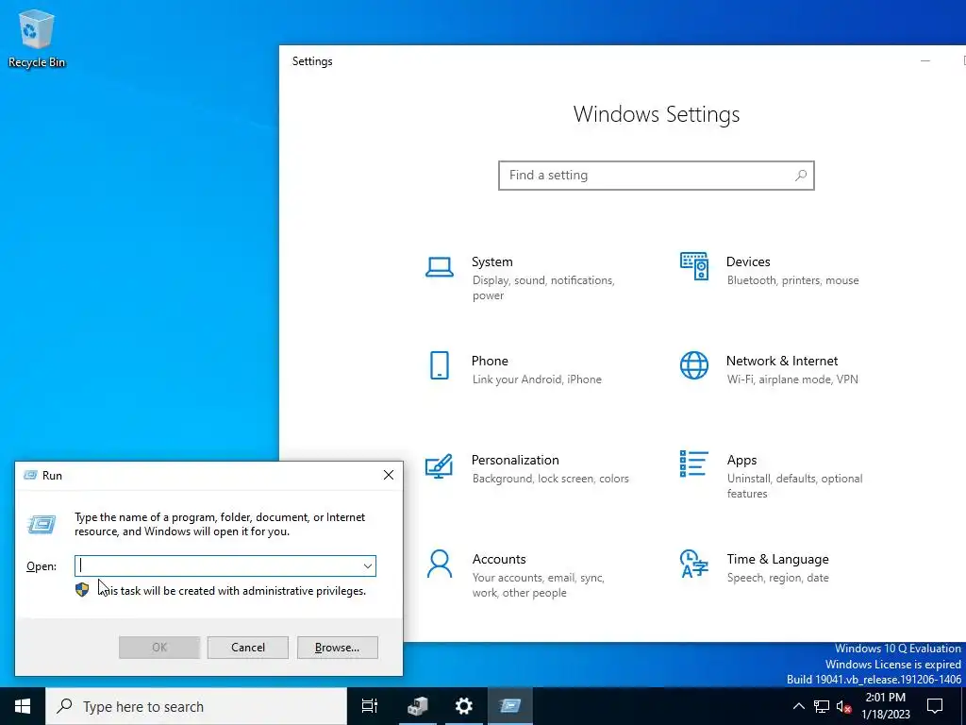This screenshot has height=725, width=966.
Task: Click the network status tray icon
Action: click(x=822, y=706)
